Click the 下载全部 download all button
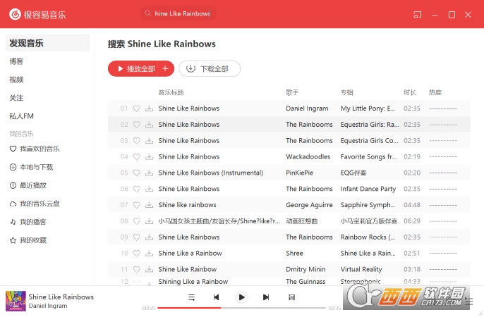Viewport: 484px width, 317px height. tap(210, 69)
